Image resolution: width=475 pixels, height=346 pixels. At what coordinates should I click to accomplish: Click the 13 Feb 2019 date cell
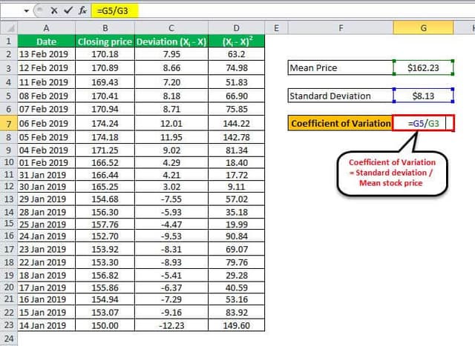[x=46, y=54]
